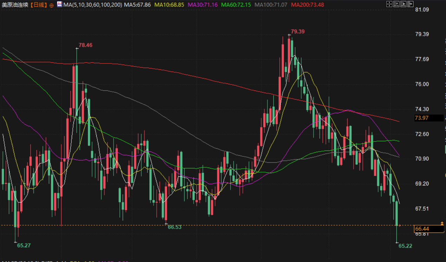
Task: Click the play-forward chart icon with axes
Action: tap(403, 4)
